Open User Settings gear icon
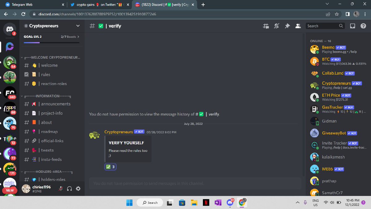The image size is (371, 209). click(x=78, y=189)
